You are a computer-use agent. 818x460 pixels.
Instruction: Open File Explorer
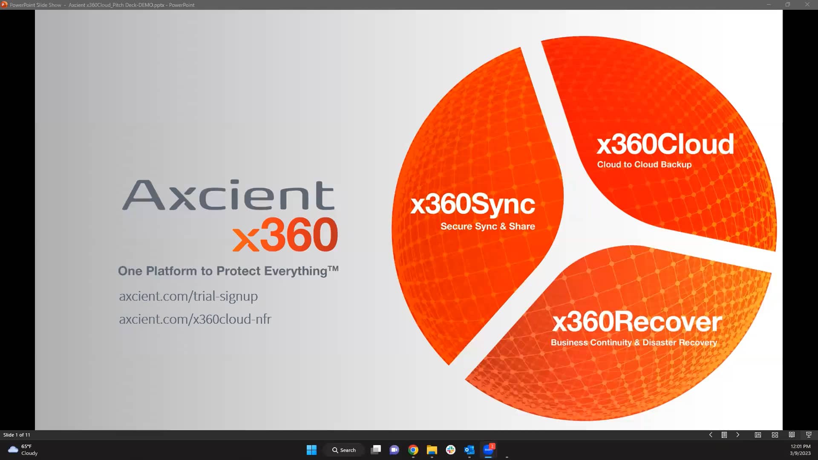click(x=432, y=450)
